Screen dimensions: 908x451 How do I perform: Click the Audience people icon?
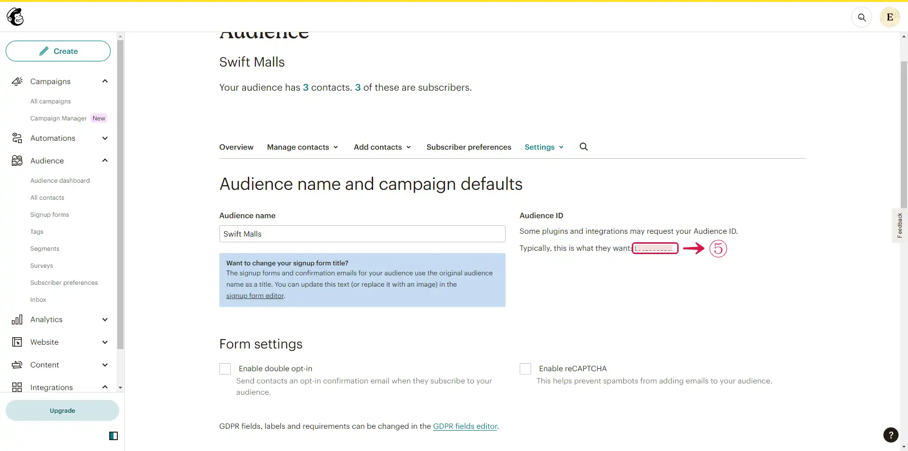click(x=17, y=161)
